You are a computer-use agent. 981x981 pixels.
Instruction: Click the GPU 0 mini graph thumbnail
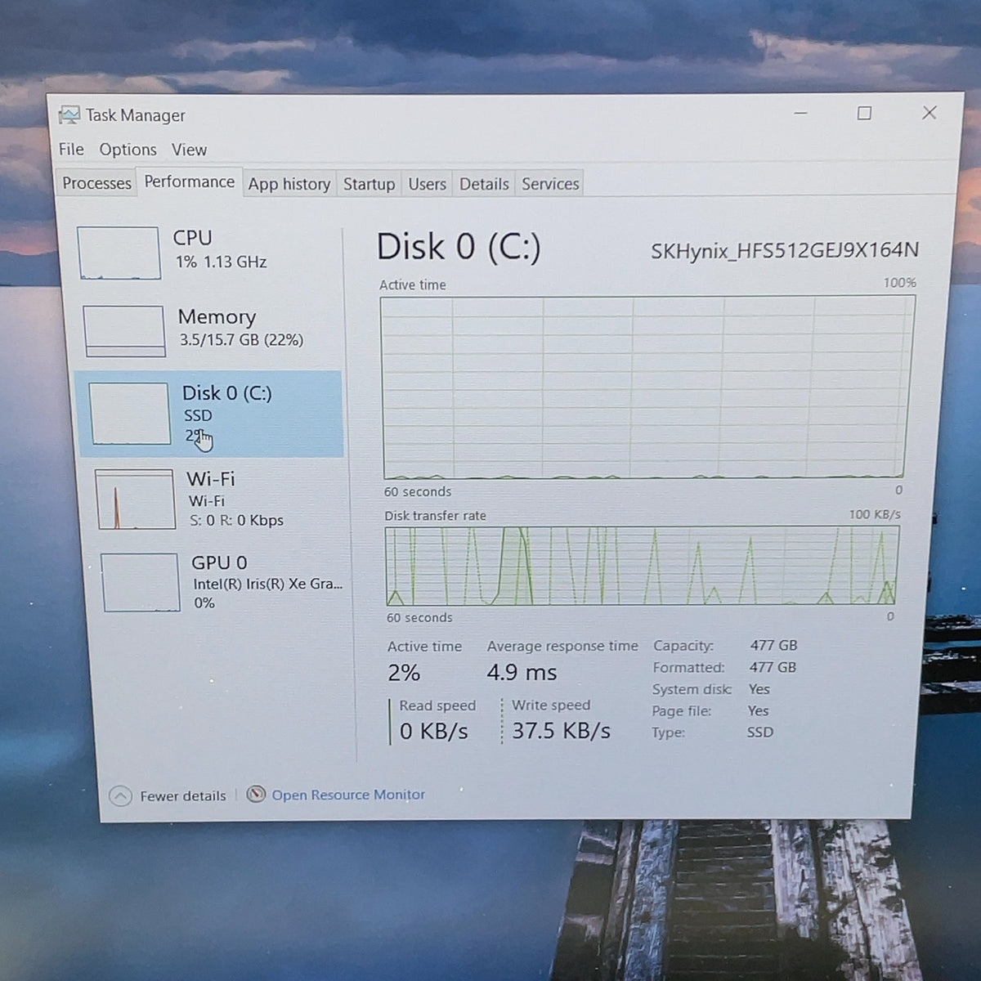(140, 582)
